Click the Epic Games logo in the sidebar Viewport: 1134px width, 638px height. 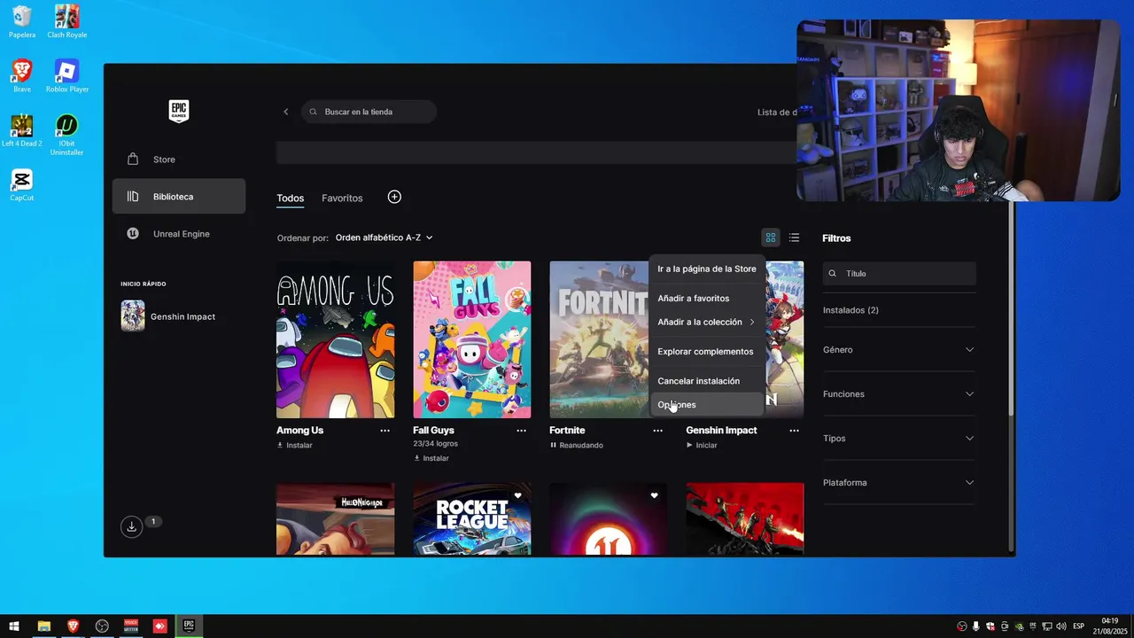click(179, 111)
